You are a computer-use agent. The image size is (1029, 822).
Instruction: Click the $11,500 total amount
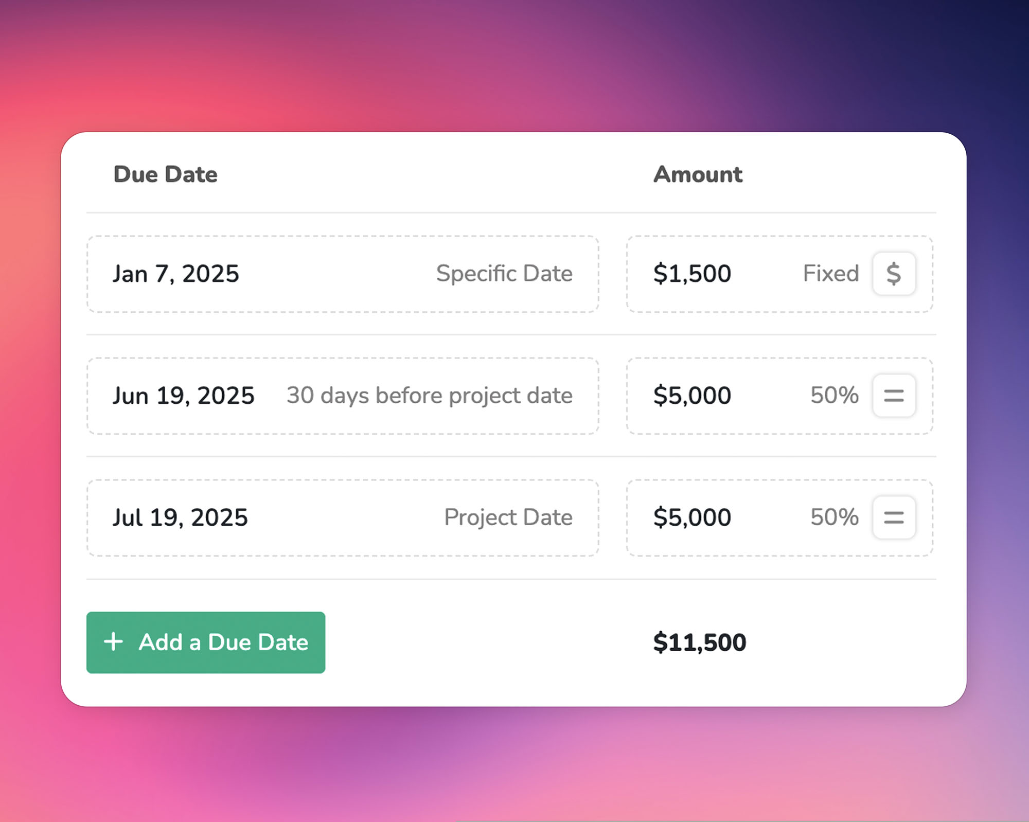click(700, 642)
